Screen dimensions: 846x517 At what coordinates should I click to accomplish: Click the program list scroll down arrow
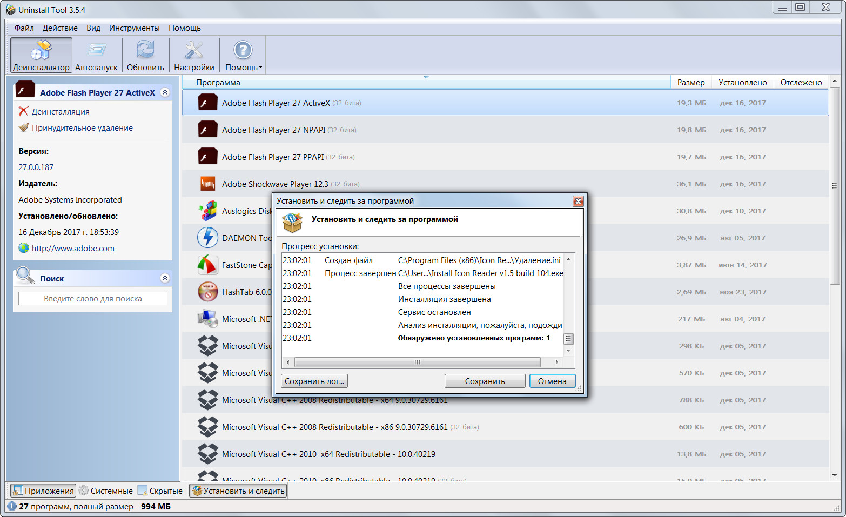click(x=835, y=475)
